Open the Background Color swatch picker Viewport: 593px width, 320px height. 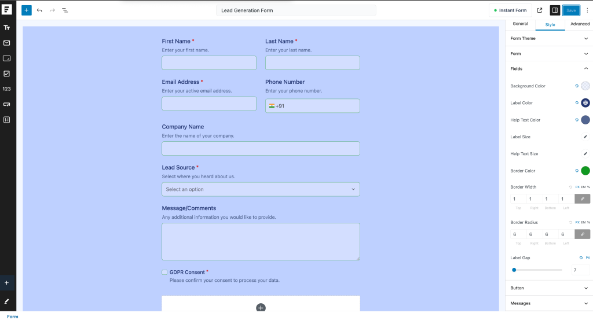585,86
